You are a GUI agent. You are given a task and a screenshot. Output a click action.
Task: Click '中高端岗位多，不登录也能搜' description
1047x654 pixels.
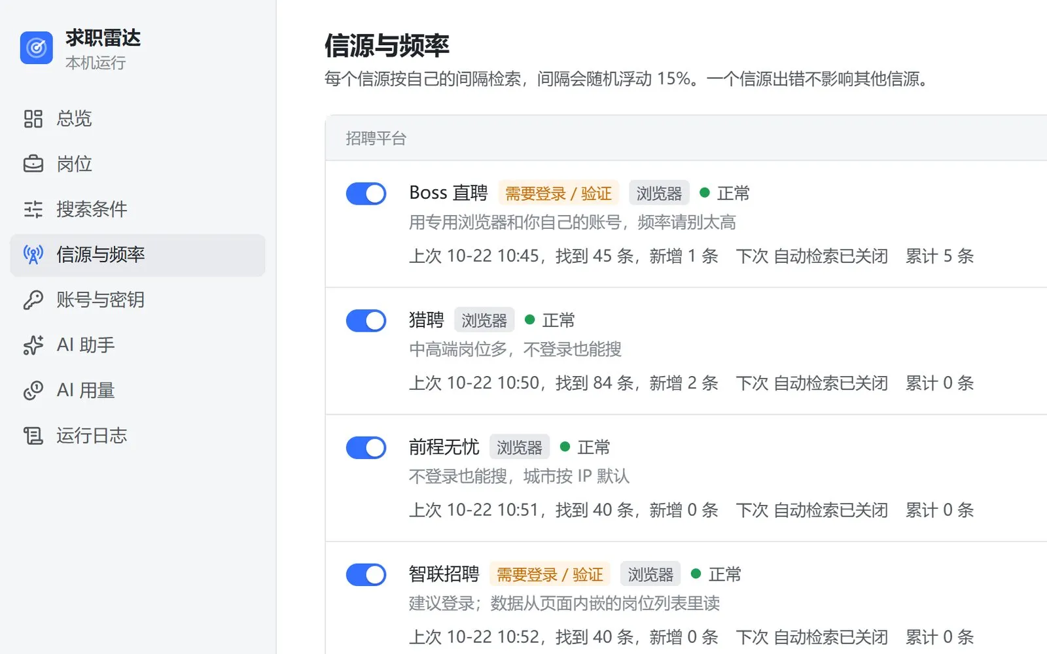(x=515, y=349)
